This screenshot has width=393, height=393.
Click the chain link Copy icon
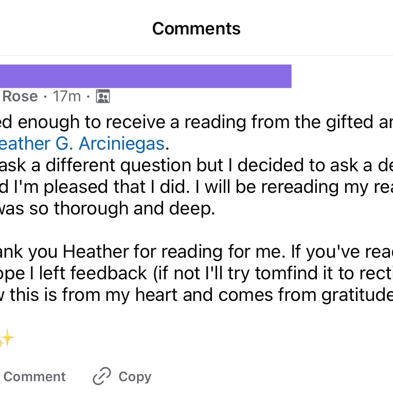101,377
